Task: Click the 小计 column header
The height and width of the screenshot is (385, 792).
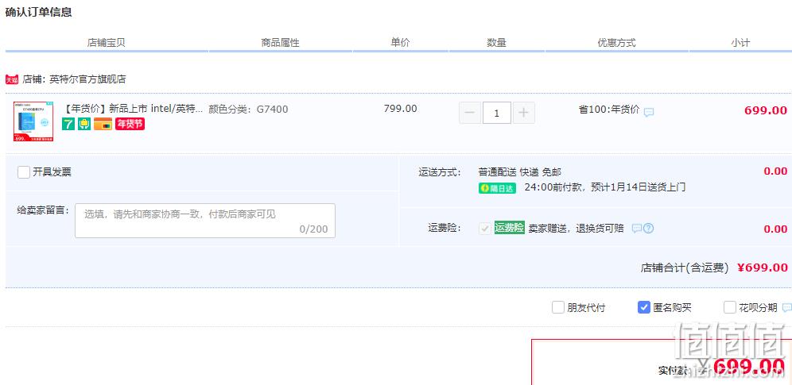Action: point(740,43)
